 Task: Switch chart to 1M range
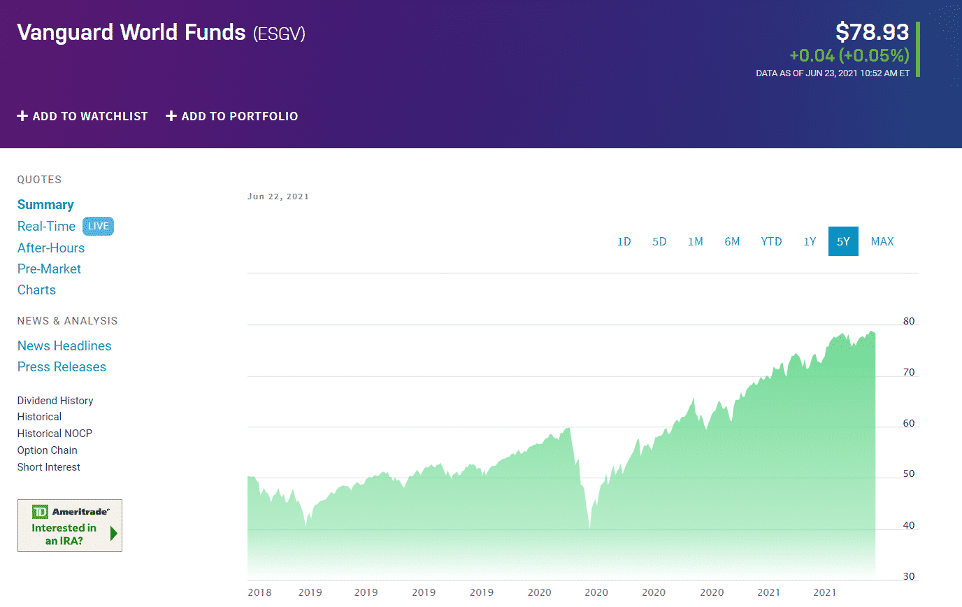(x=695, y=241)
